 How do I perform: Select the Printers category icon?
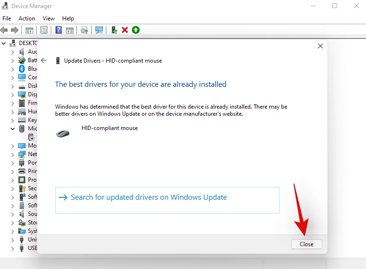pos(22,171)
